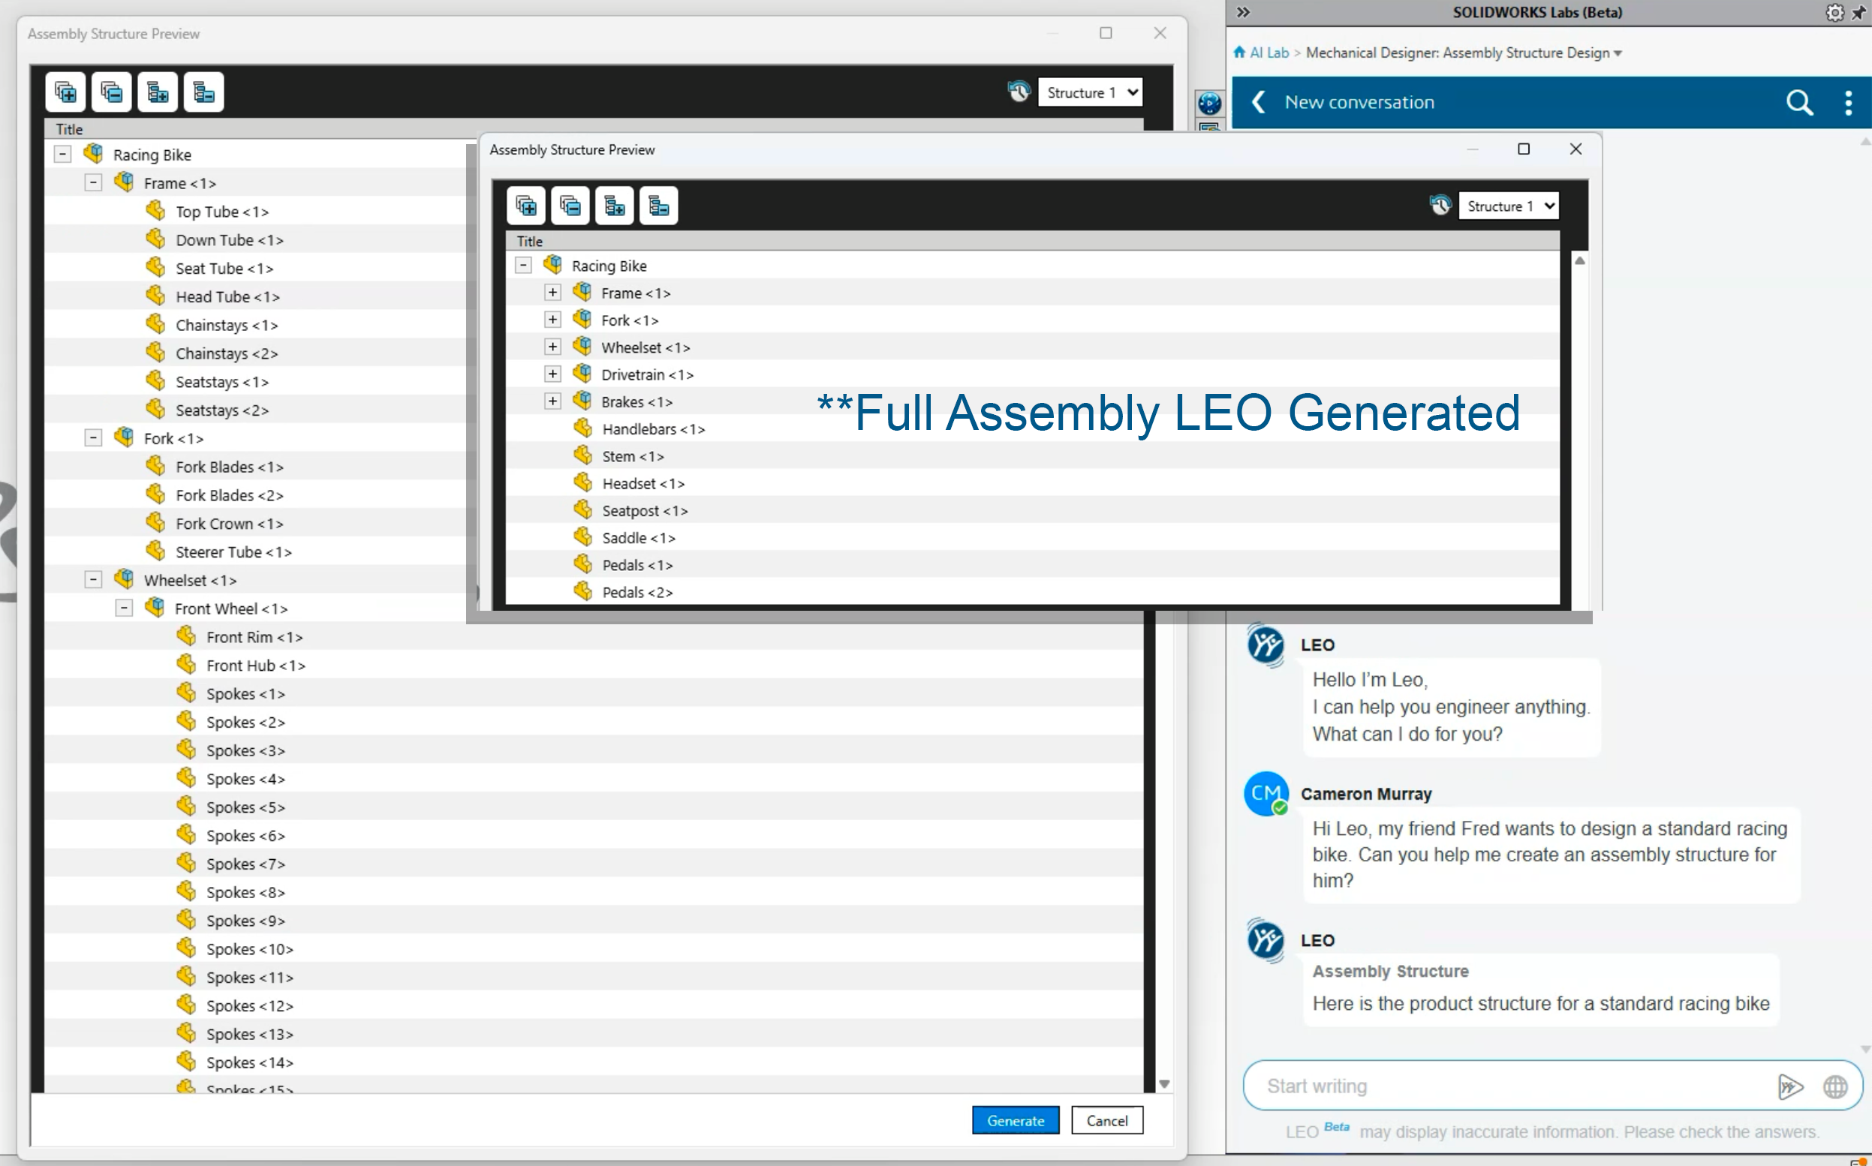Viewport: 1872px width, 1166px height.
Task: Click AI Lab breadcrumb link
Action: 1268,53
